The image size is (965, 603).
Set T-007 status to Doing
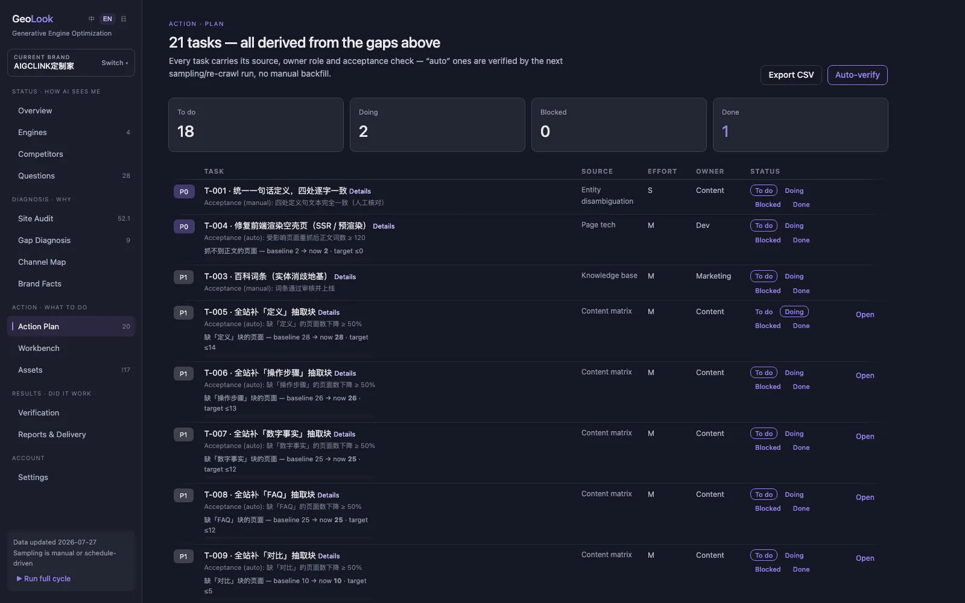pos(794,434)
